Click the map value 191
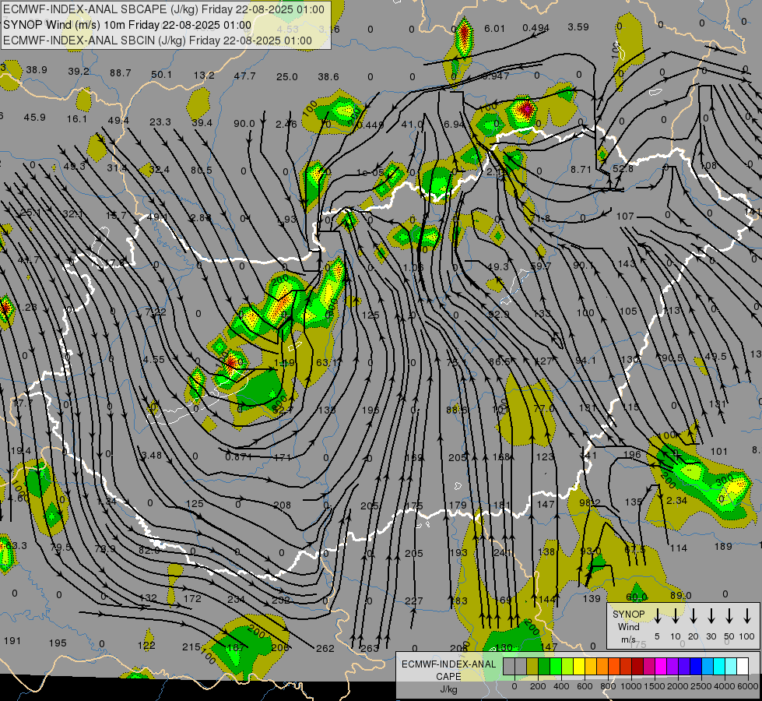 coord(12,641)
